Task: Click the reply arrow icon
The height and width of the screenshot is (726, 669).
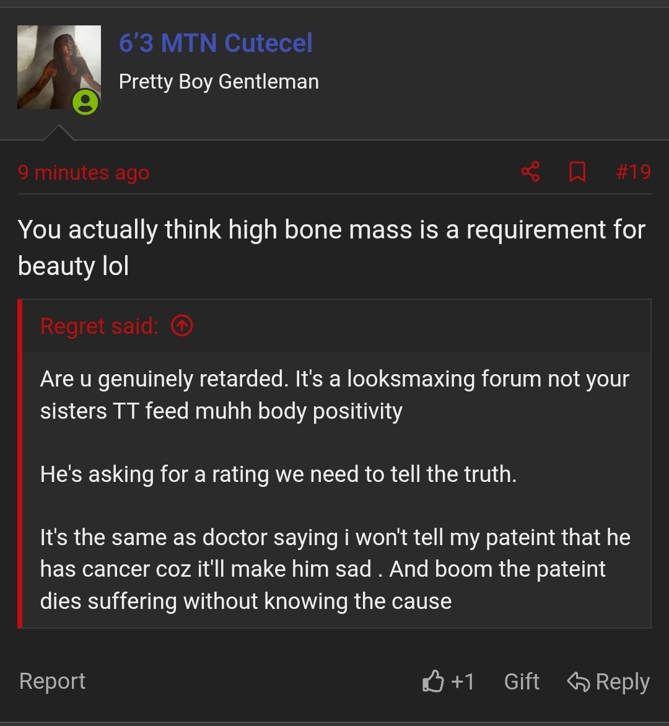Action: [x=579, y=681]
